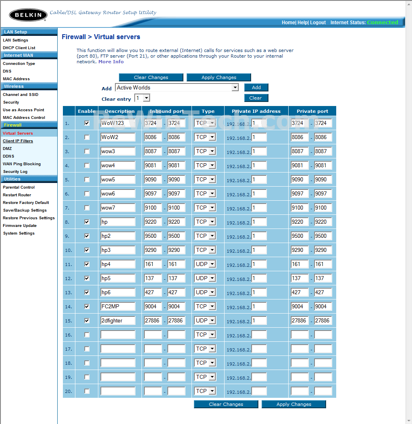
Task: Click the Add button
Action: point(256,87)
